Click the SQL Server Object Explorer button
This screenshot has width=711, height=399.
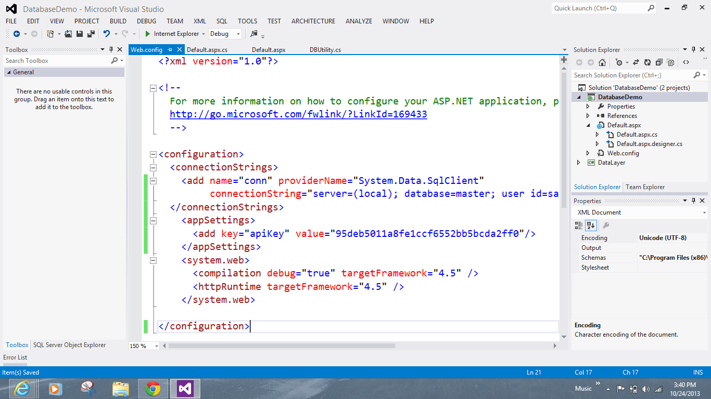tap(69, 344)
